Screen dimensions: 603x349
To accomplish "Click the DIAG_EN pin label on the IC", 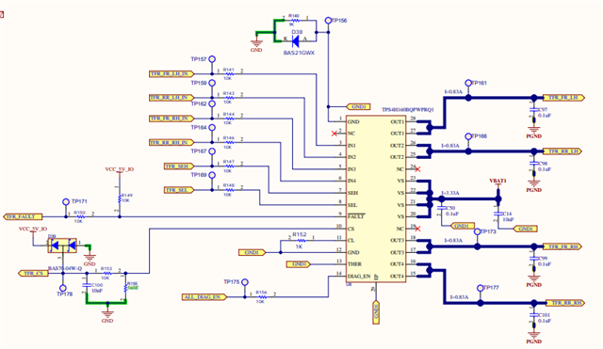I will pyautogui.click(x=359, y=277).
